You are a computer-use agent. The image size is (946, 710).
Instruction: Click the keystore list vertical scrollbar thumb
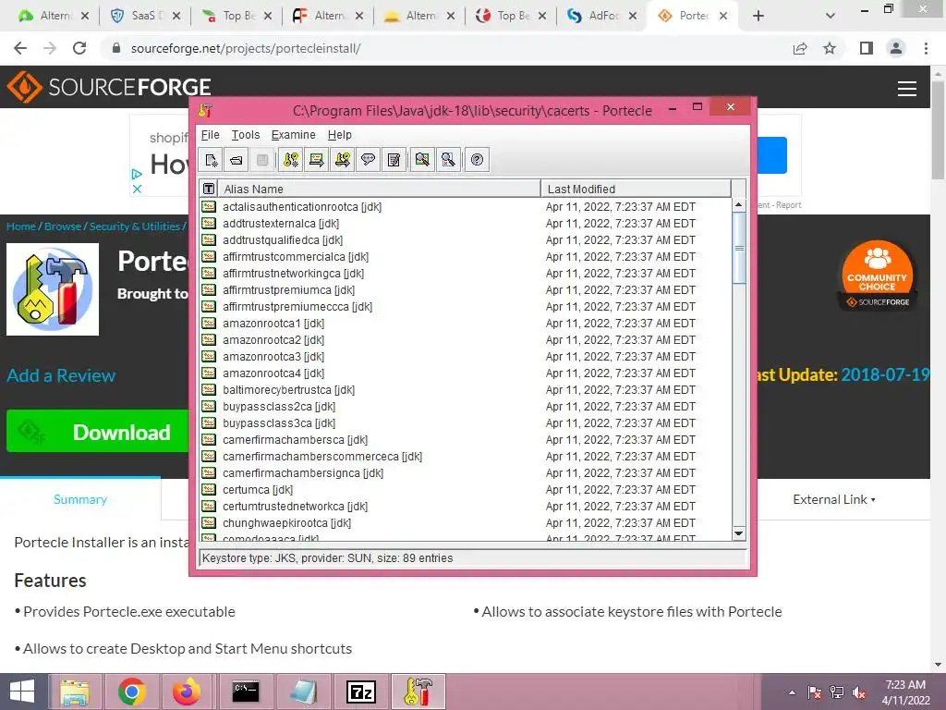coord(738,248)
